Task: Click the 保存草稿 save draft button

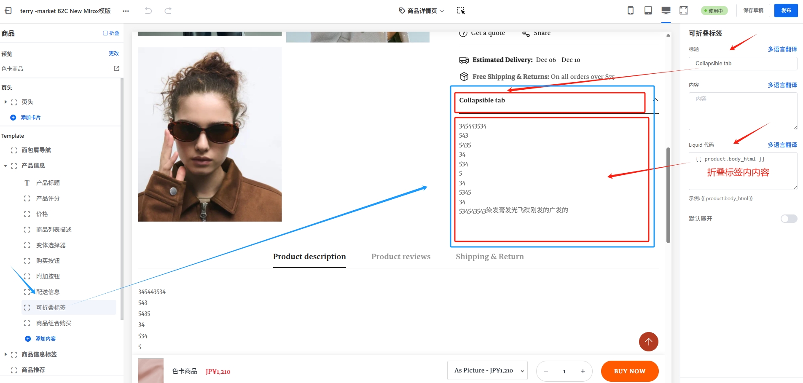Action: (x=753, y=11)
